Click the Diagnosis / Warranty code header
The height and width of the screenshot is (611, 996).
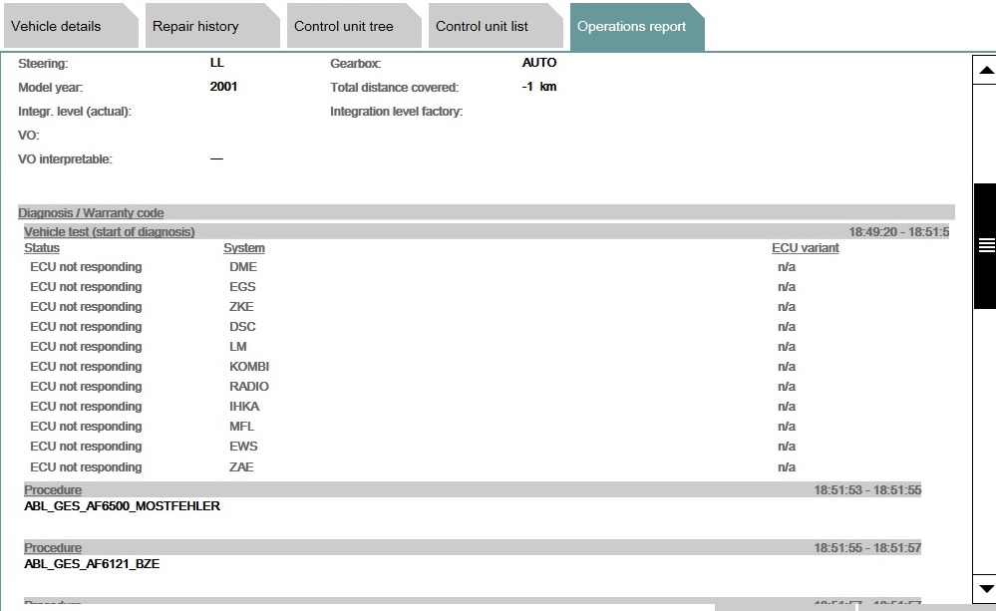pos(91,213)
